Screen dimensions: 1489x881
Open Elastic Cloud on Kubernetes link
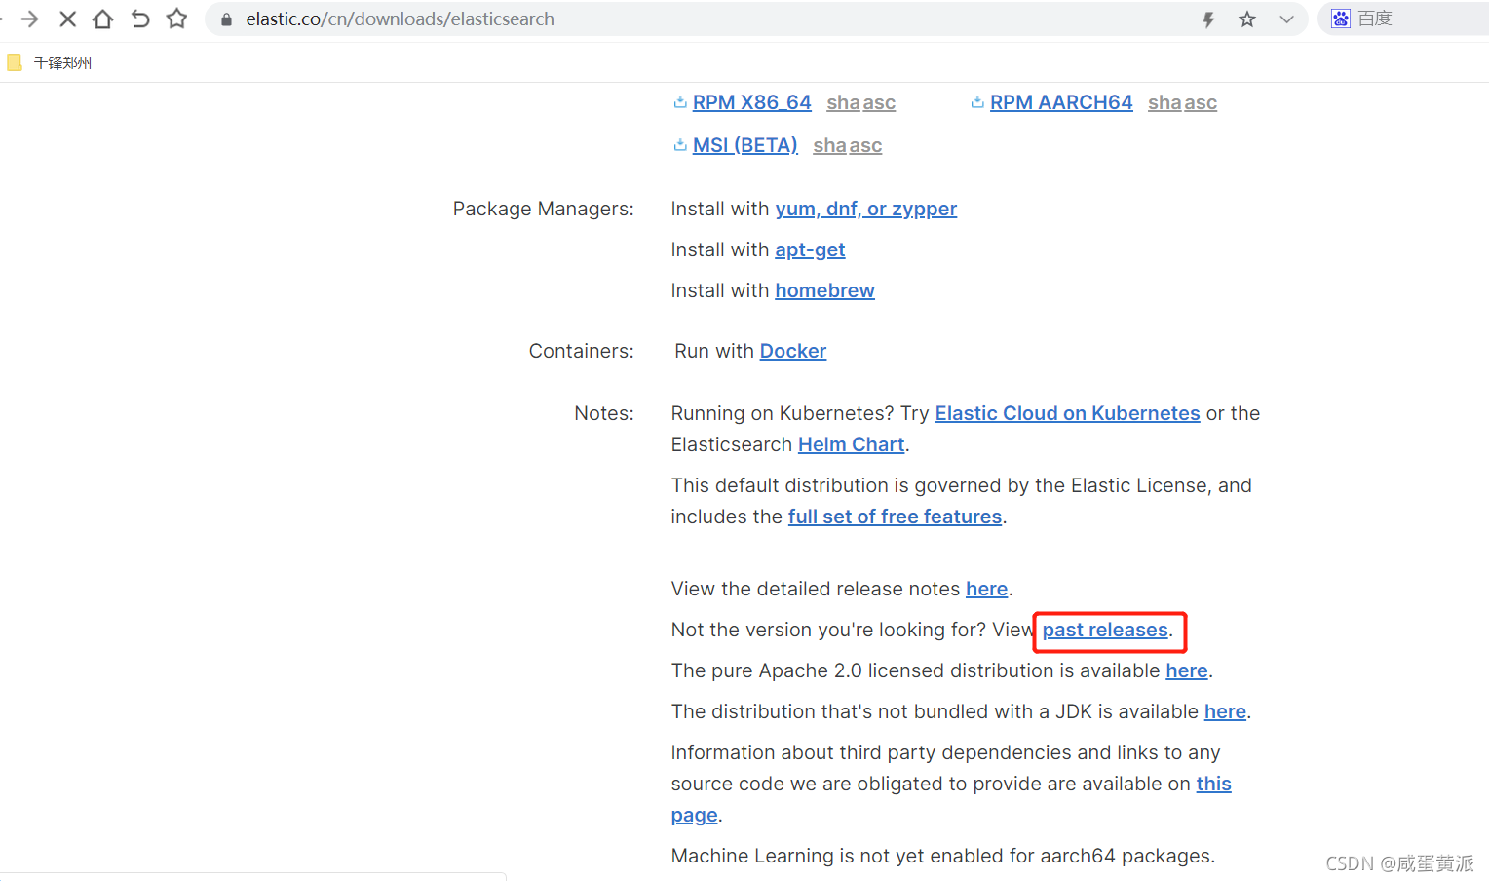[x=1067, y=413]
